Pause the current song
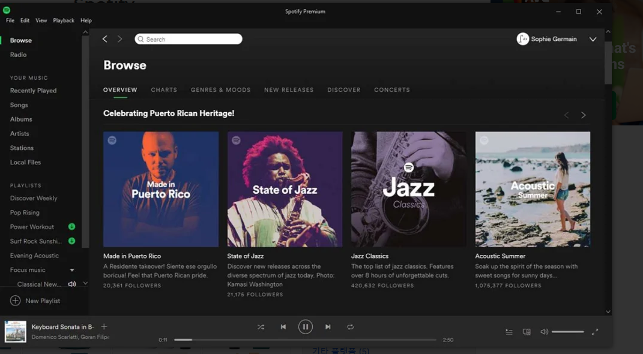 click(305, 326)
